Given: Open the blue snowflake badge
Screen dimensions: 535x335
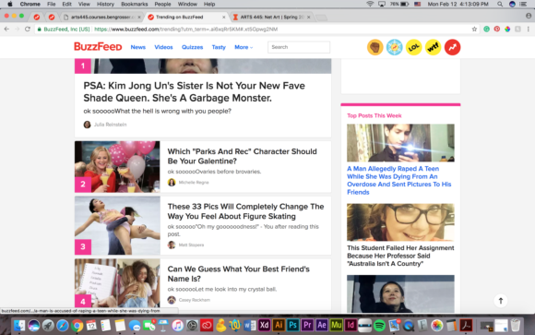Looking at the screenshot, I should tap(394, 47).
